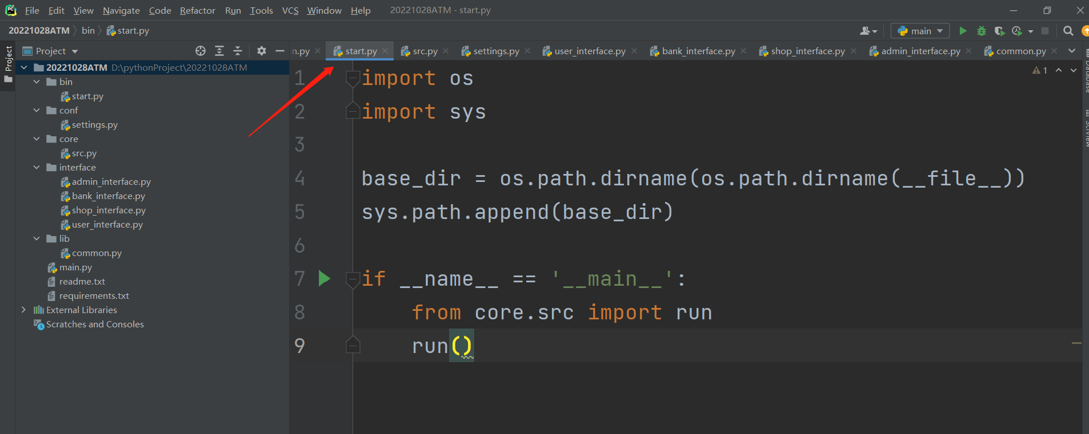Screen dimensions: 1089x434
Task: Collapse the conf folder
Action: click(x=37, y=110)
